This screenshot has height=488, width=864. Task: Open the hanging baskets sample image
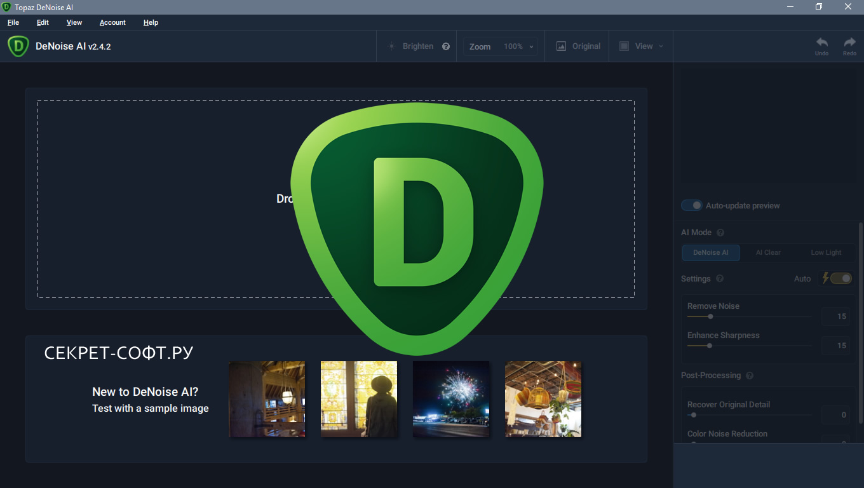pos(543,399)
